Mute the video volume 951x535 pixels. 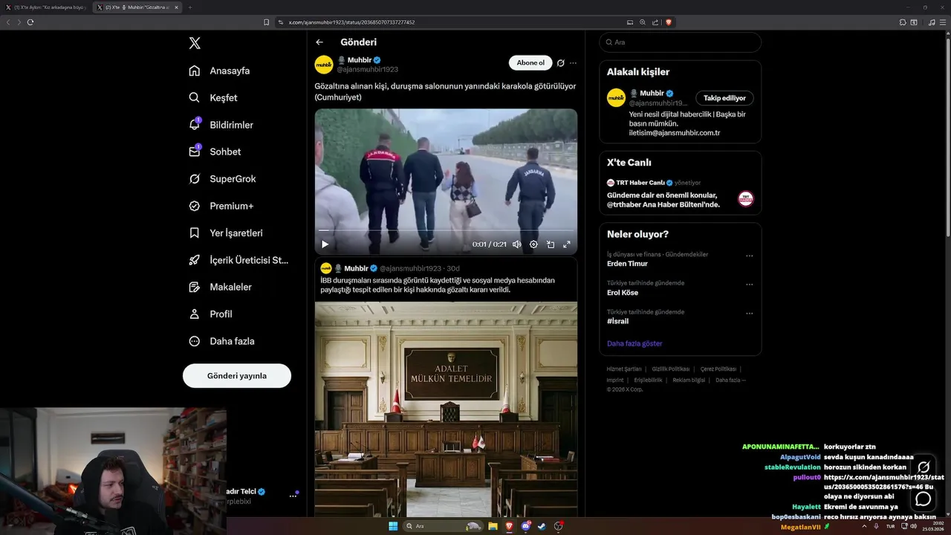point(517,244)
